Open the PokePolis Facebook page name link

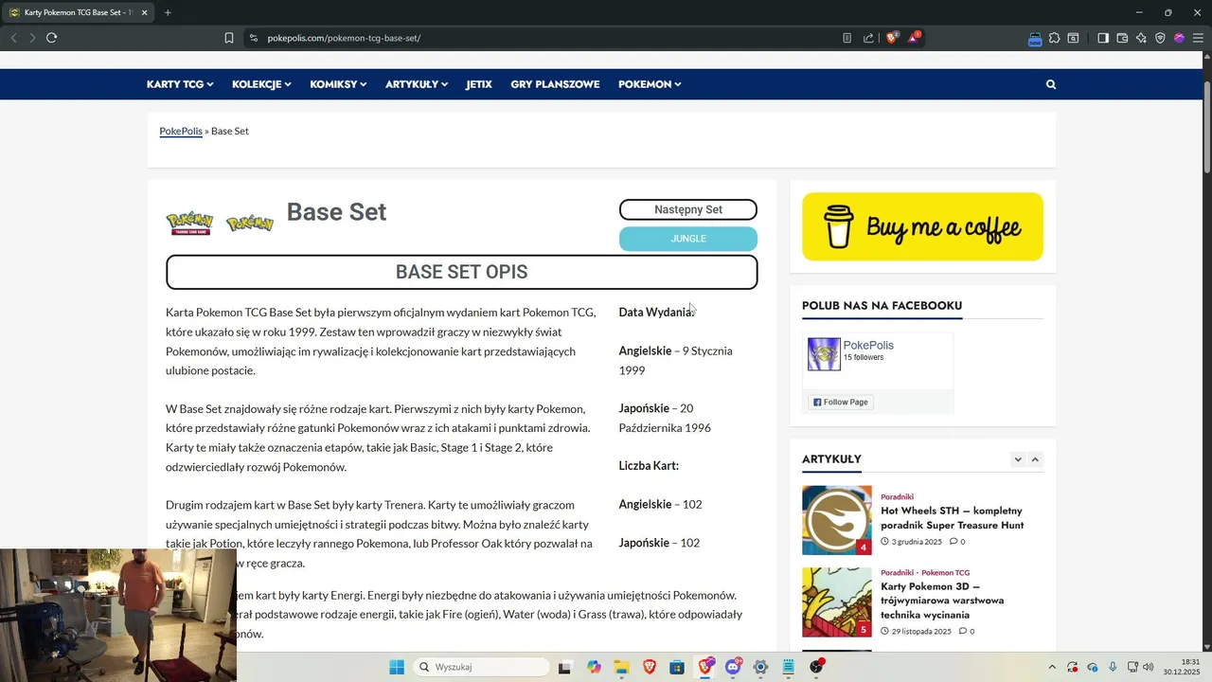tap(868, 345)
